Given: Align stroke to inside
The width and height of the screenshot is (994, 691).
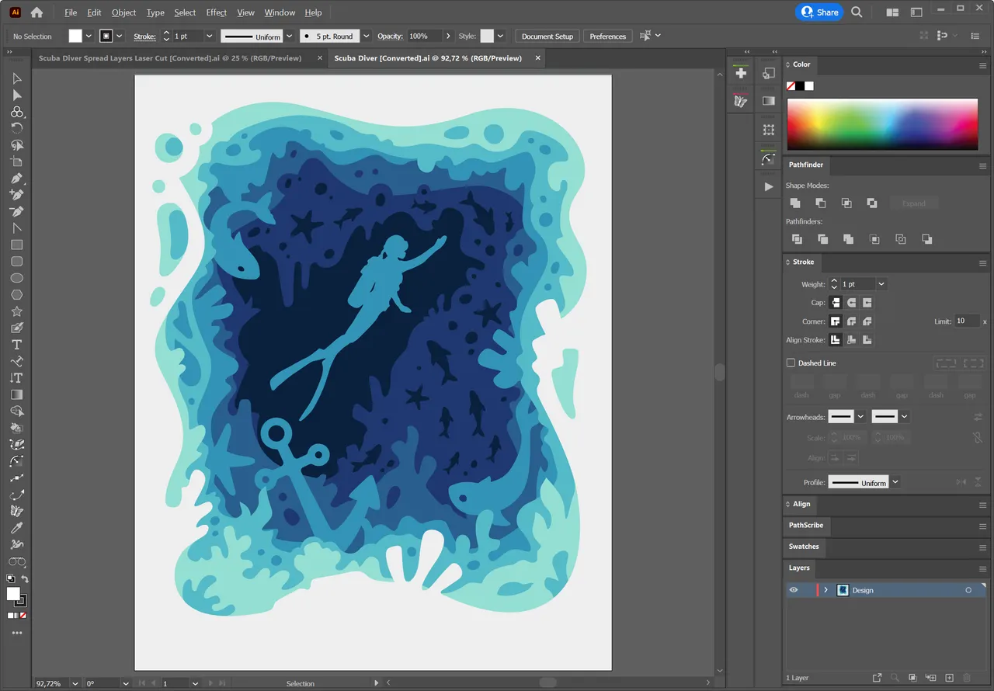Looking at the screenshot, I should 852,340.
